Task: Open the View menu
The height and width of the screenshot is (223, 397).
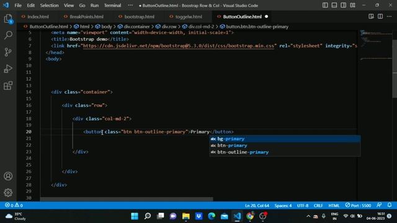Action: (69, 6)
